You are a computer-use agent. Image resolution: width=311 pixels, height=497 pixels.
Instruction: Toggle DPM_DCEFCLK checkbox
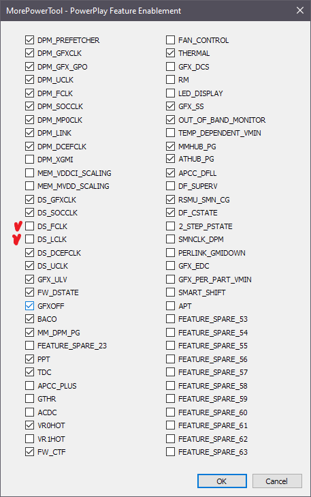(29, 147)
